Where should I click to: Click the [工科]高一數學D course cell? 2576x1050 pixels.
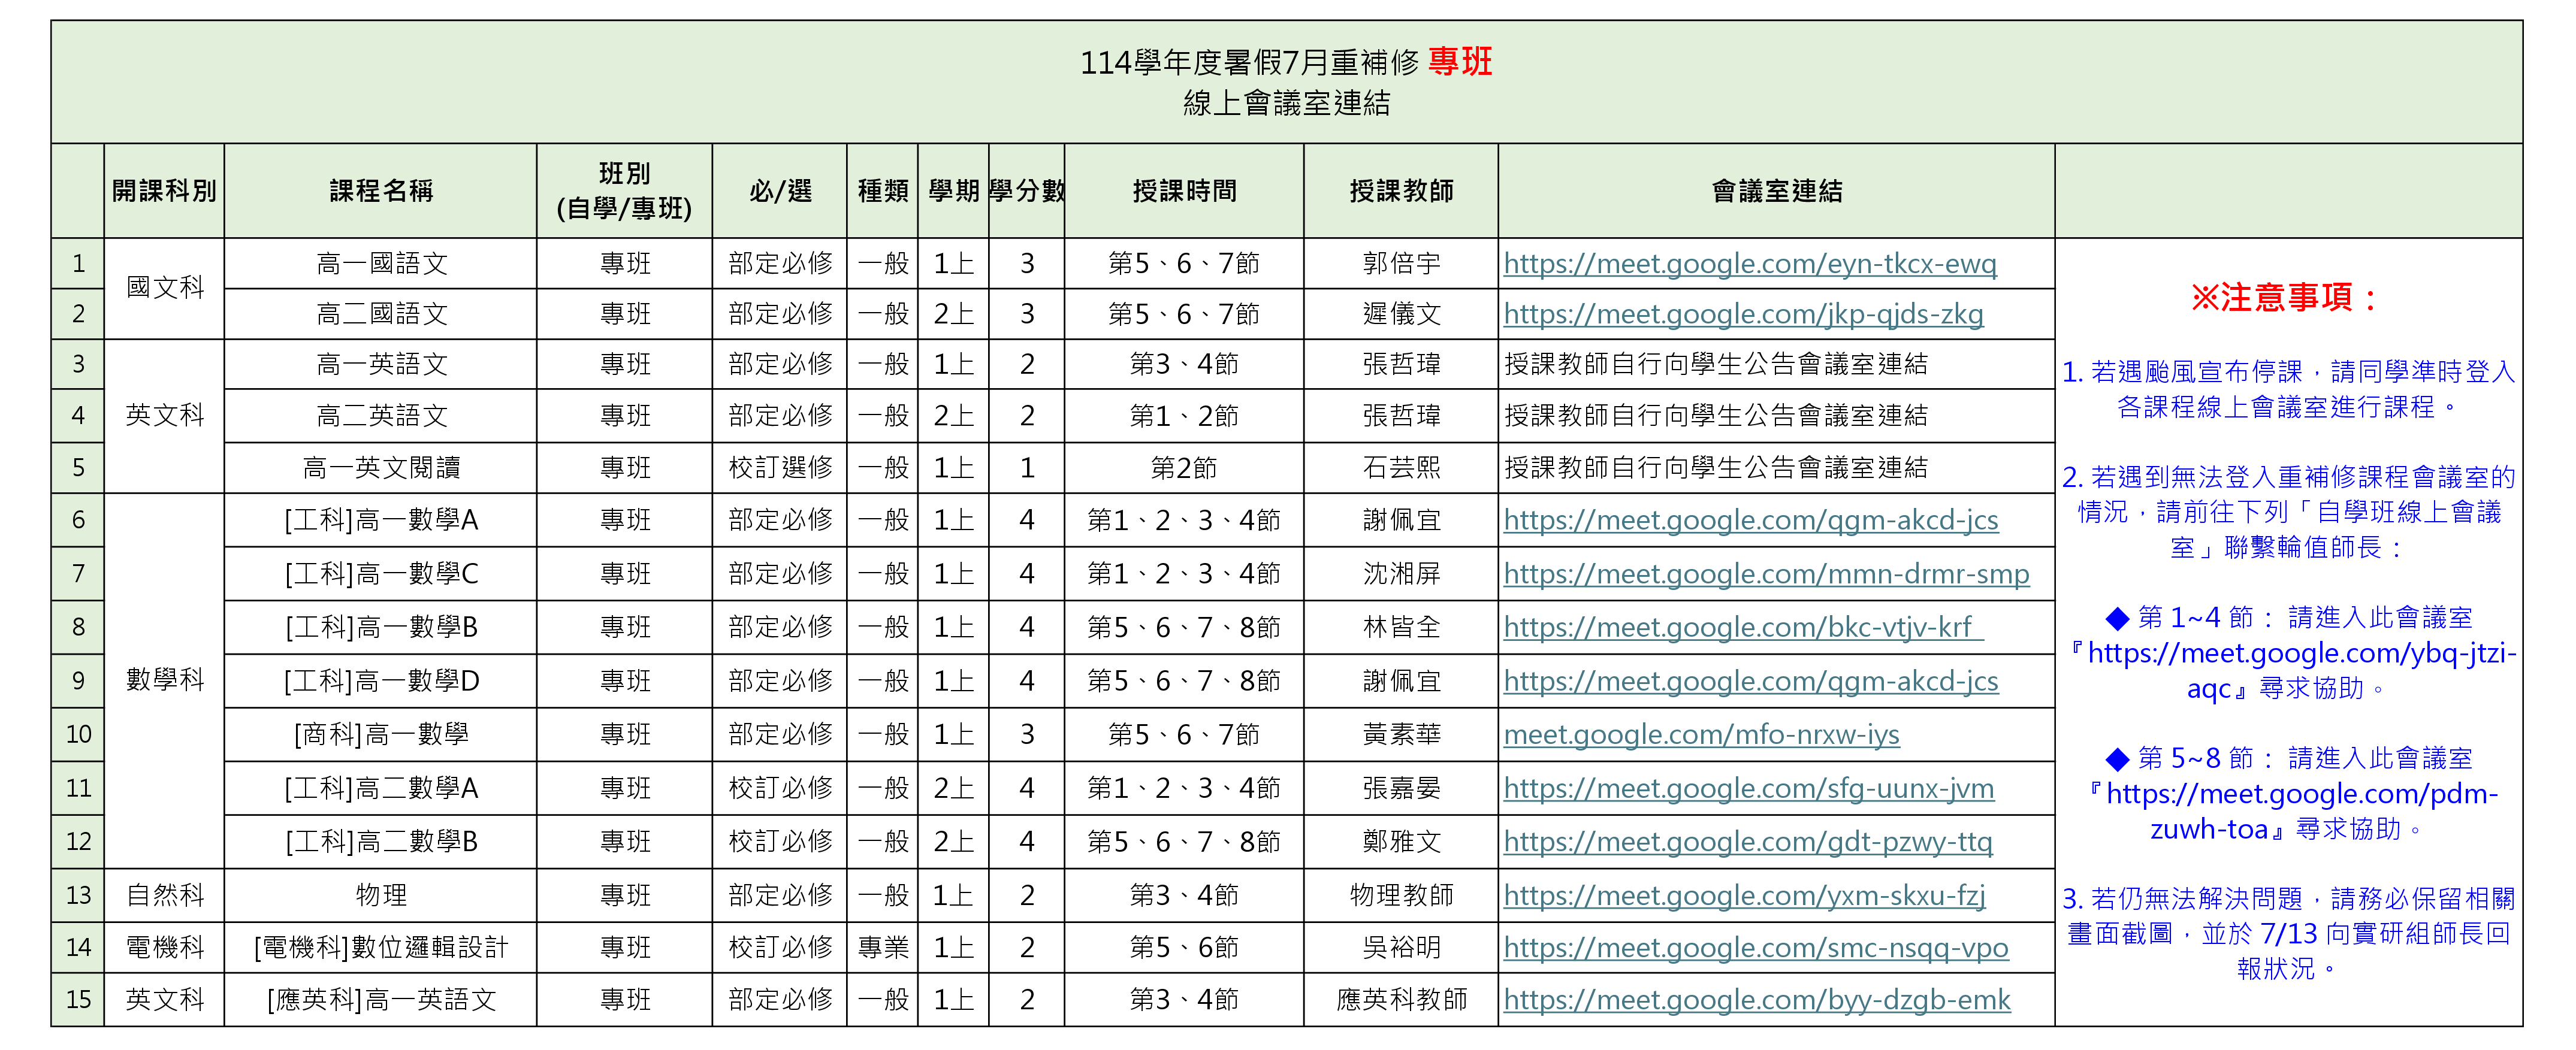click(381, 681)
